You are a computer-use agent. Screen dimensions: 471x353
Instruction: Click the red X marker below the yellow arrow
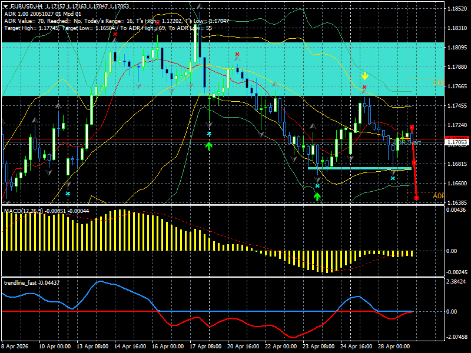click(x=365, y=86)
